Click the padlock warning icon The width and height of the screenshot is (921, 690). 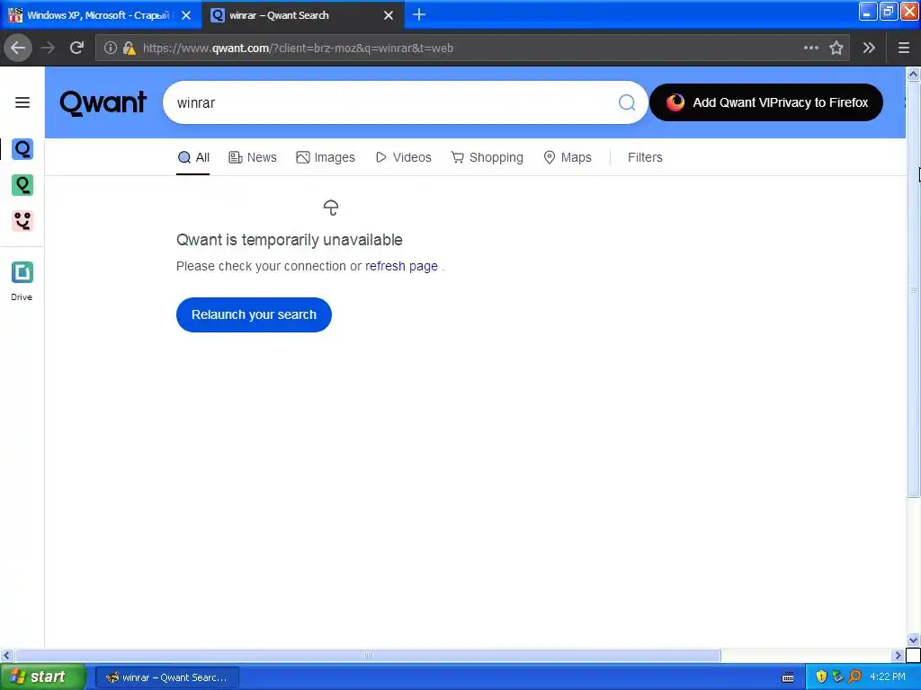pos(129,48)
